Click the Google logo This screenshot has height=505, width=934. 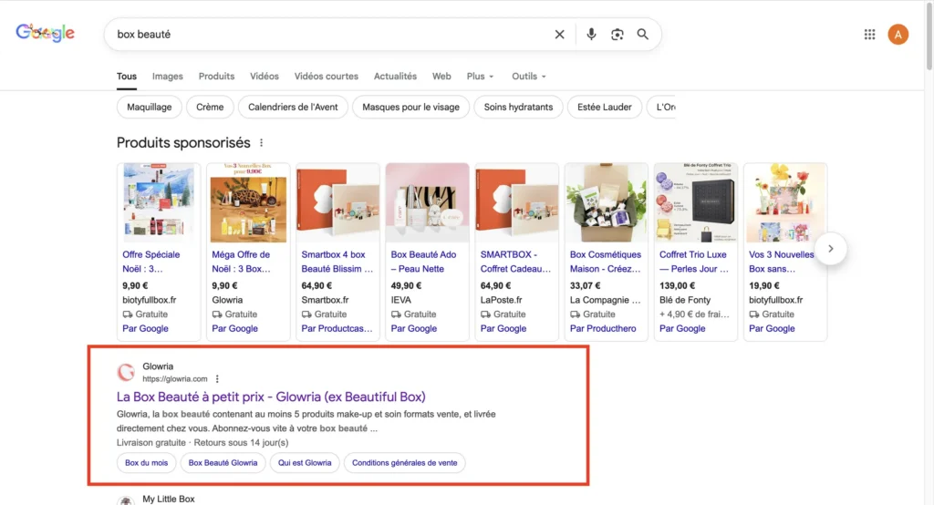click(45, 33)
